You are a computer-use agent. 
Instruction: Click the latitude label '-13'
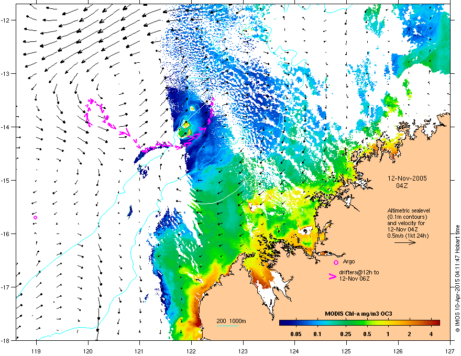(x=6, y=73)
